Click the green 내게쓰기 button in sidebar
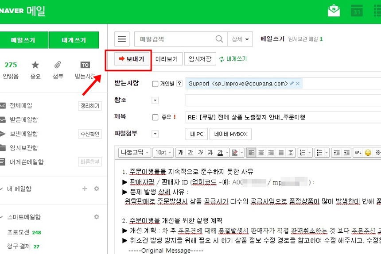This screenshot has height=254, width=381. point(74,40)
